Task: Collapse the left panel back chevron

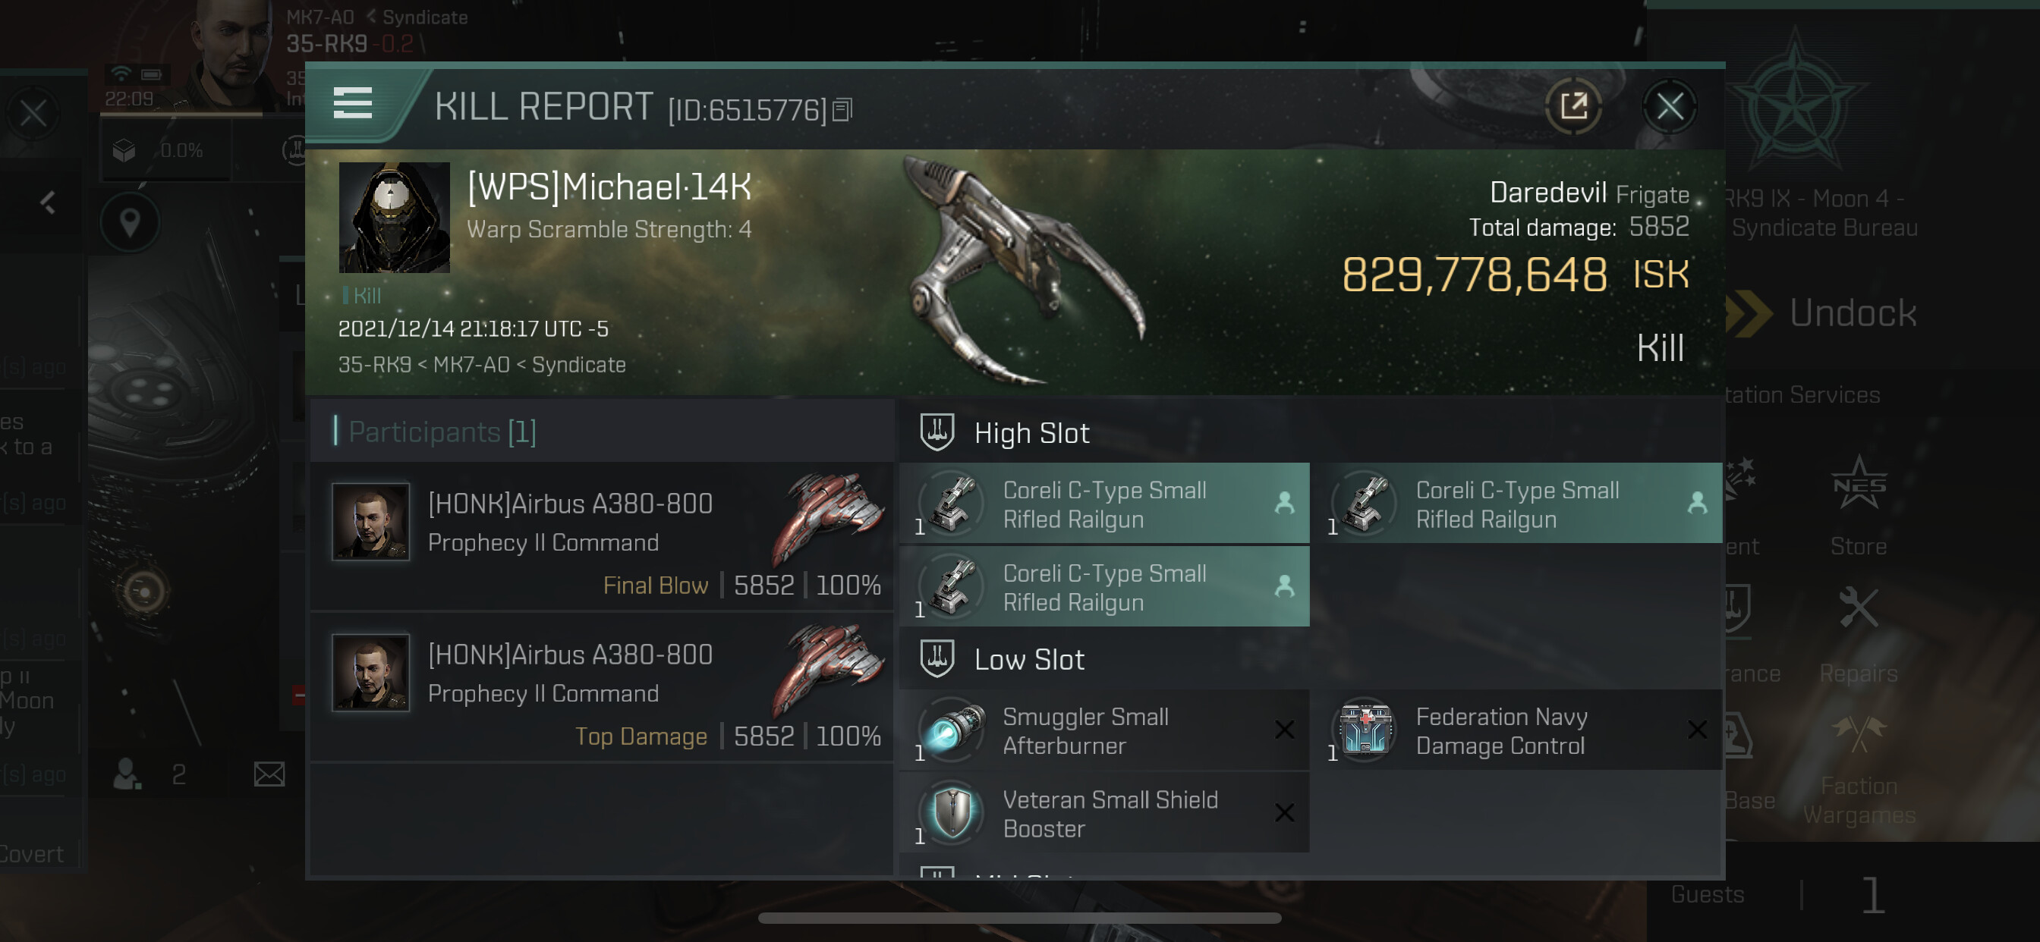Action: (49, 203)
